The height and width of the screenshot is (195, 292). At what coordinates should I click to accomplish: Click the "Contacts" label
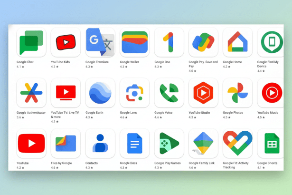(92, 163)
